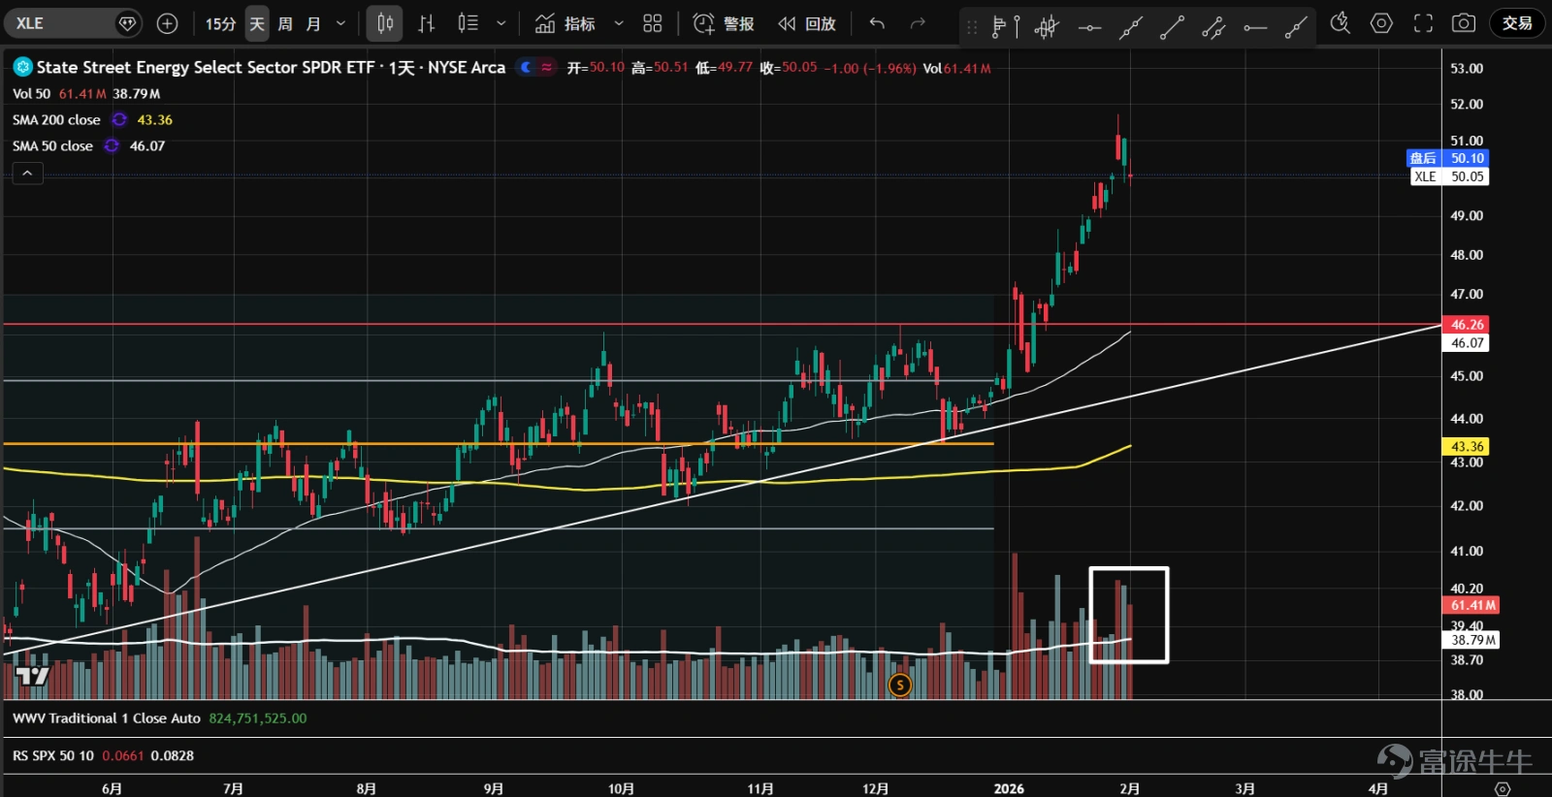The width and height of the screenshot is (1552, 797).
Task: Click the WVV Traditional 1 Close Auto legend
Action: pos(107,718)
